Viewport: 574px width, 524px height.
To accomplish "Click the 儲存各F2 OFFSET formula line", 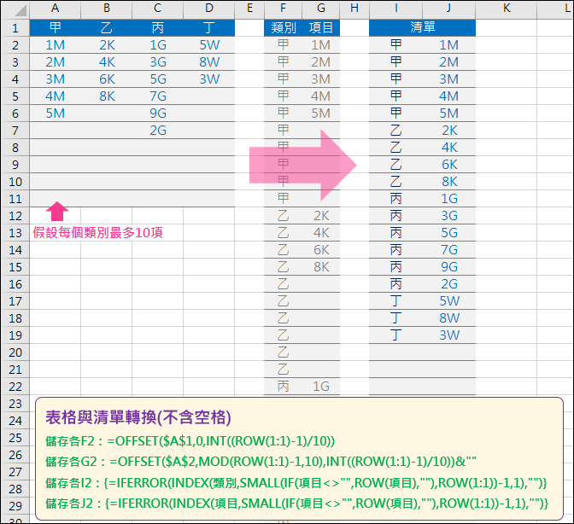I will point(190,441).
